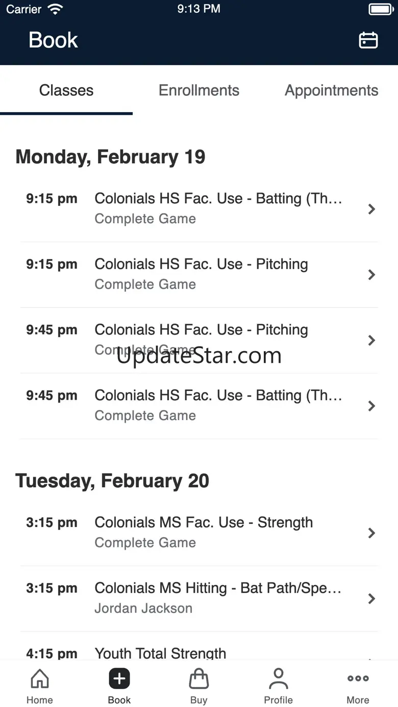Open the Profile person icon
The height and width of the screenshot is (707, 398).
[x=279, y=679]
